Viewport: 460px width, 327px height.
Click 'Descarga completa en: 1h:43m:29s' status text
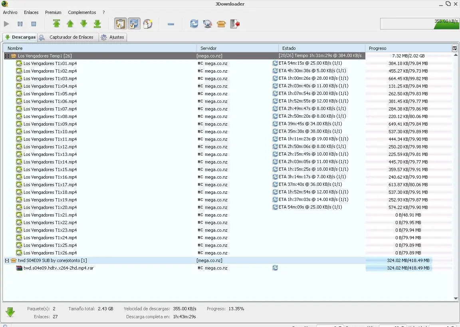[x=161, y=317]
